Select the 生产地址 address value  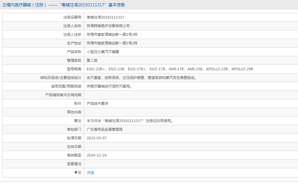[112, 43]
